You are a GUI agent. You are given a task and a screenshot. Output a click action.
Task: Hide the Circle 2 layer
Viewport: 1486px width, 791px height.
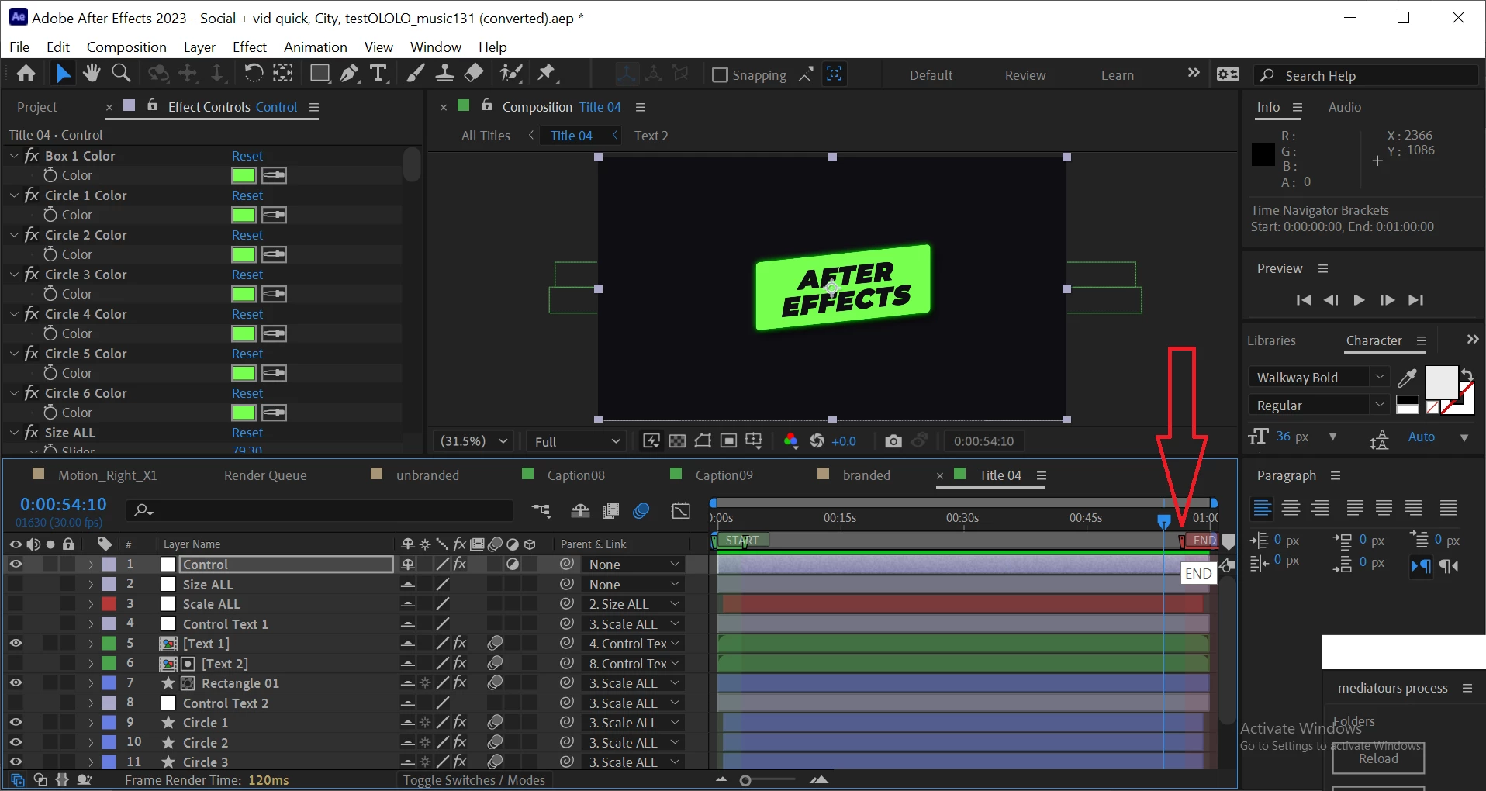(16, 742)
